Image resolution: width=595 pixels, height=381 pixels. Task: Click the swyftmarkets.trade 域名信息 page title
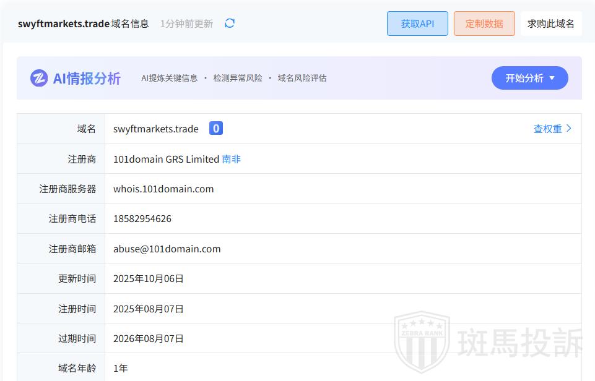(84, 24)
